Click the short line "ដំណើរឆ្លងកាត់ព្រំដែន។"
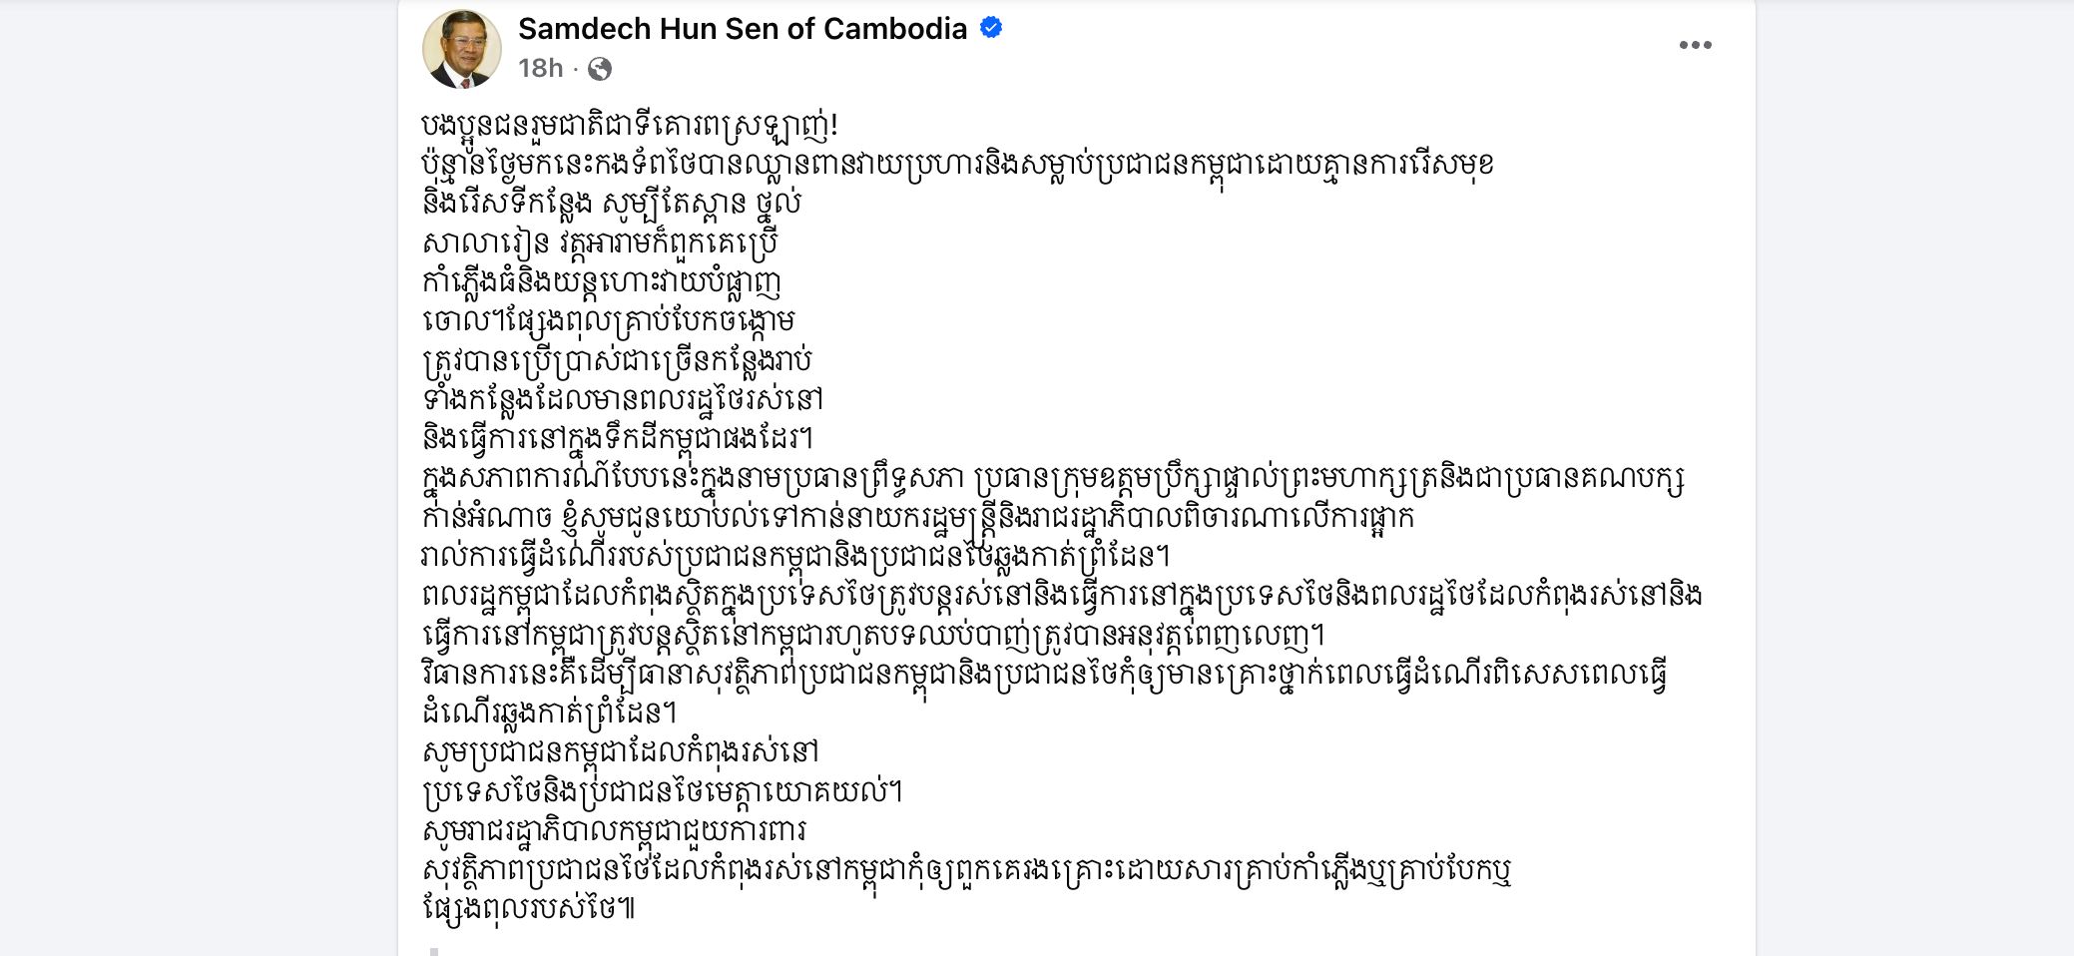Image resolution: width=2074 pixels, height=956 pixels. [x=549, y=713]
